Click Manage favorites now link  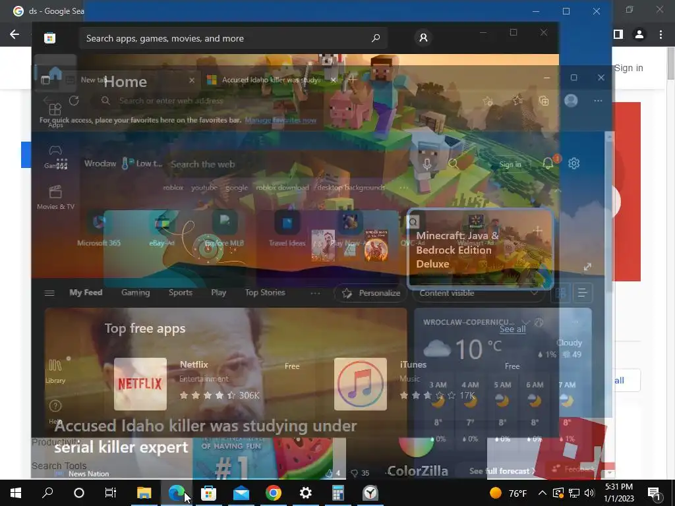[x=280, y=120]
